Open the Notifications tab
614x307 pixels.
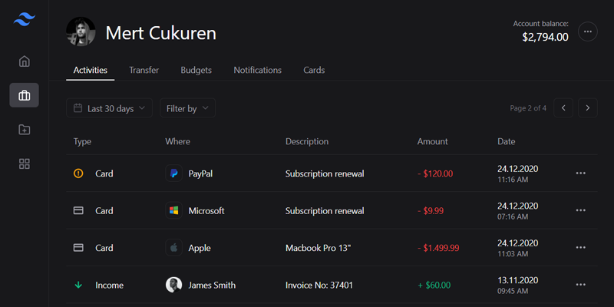[257, 70]
